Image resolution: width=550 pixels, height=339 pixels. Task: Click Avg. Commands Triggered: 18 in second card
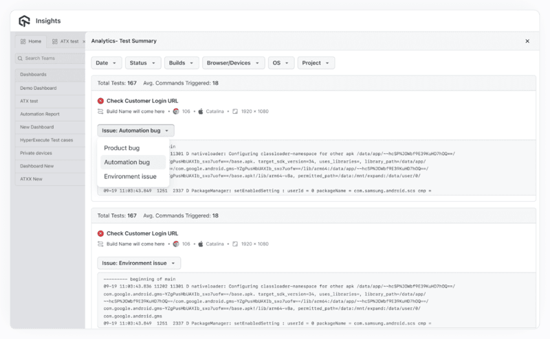point(181,216)
